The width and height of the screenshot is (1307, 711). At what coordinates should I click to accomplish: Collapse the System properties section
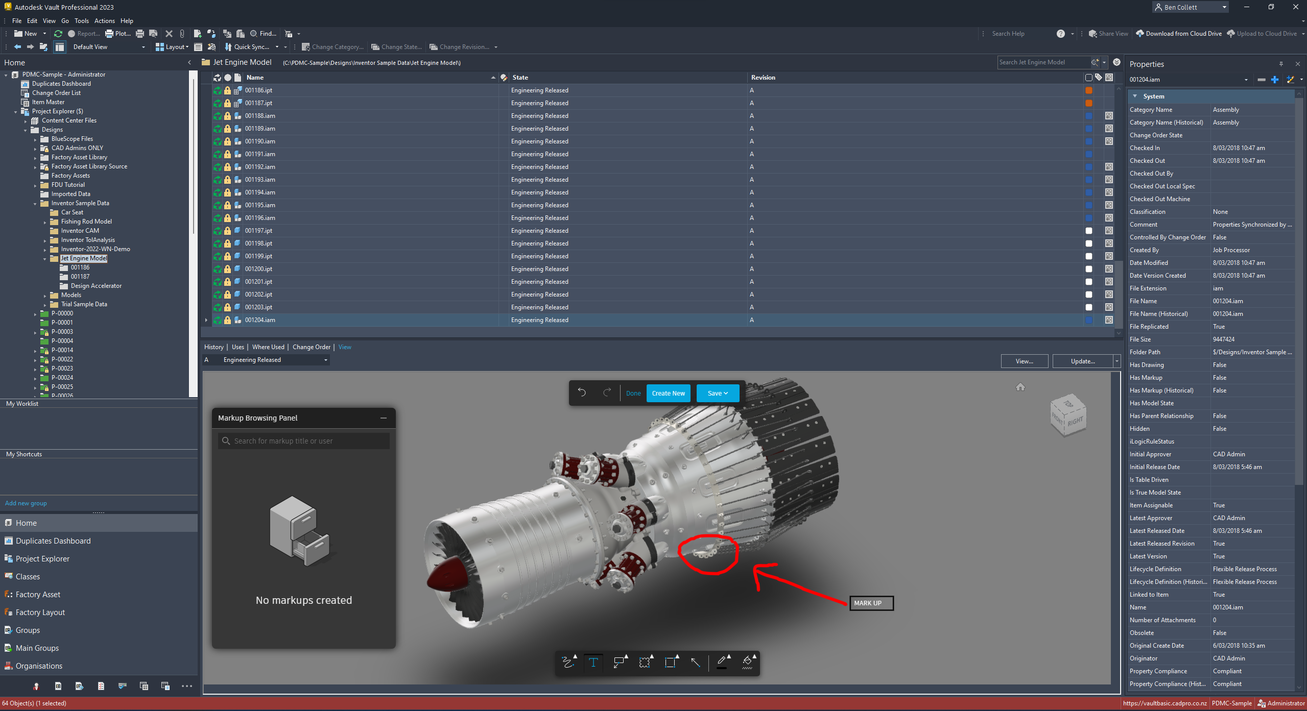click(1135, 96)
